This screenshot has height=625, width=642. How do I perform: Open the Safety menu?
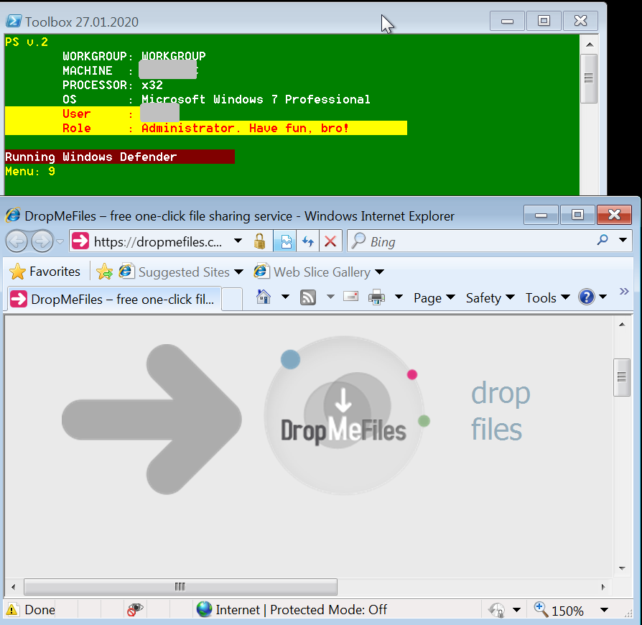[490, 297]
